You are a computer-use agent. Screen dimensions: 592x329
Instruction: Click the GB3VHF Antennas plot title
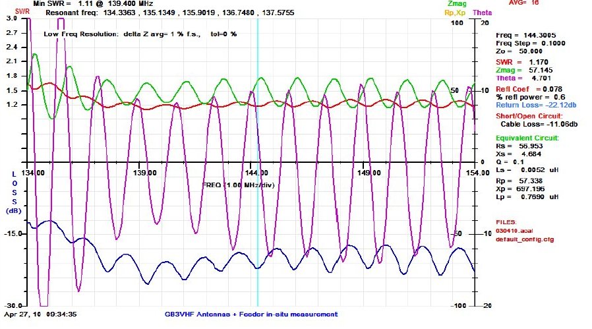(251, 314)
